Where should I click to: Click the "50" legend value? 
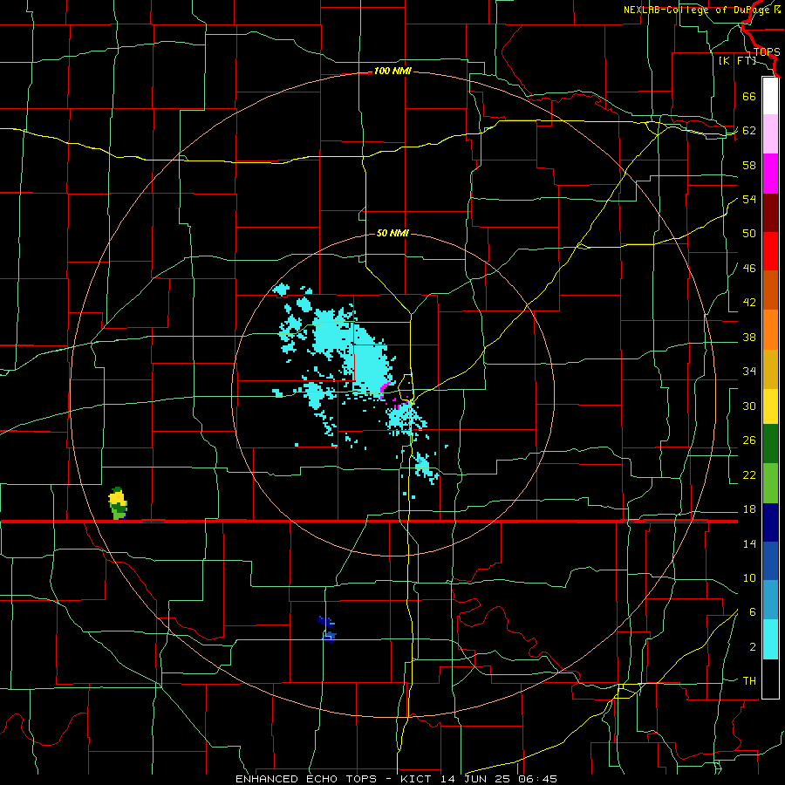click(x=749, y=234)
